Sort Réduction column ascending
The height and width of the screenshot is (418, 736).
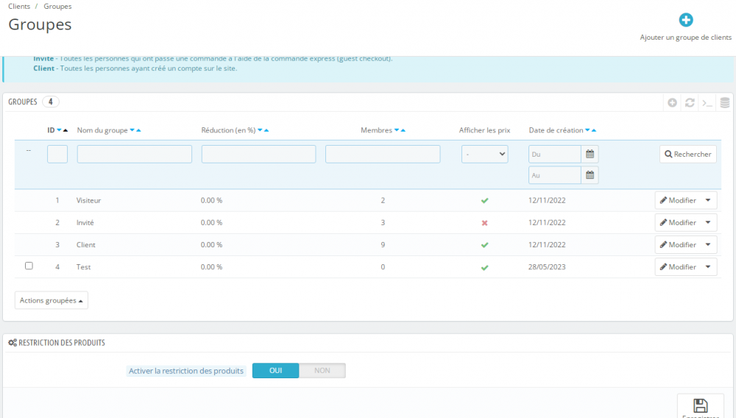[x=266, y=130]
